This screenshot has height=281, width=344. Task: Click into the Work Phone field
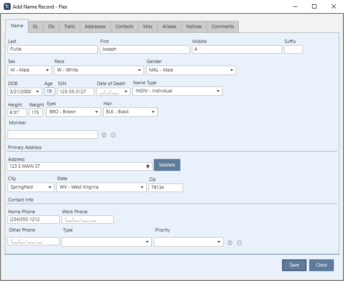[x=87, y=220]
